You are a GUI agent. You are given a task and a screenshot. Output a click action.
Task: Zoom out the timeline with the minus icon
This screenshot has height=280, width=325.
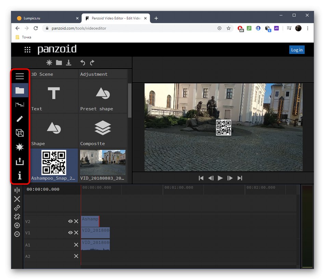point(17,234)
